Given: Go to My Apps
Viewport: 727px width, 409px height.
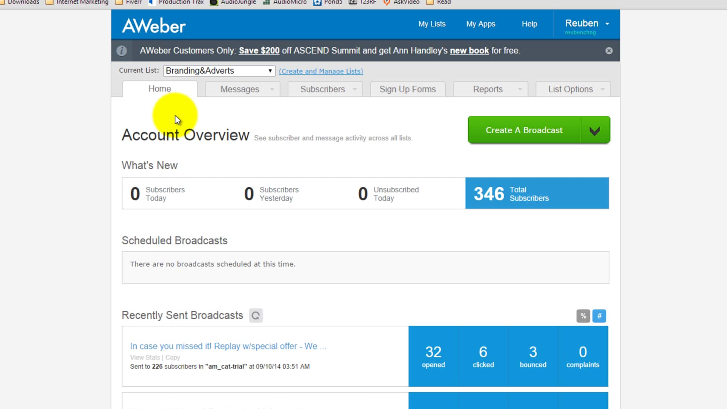Looking at the screenshot, I should tap(481, 24).
